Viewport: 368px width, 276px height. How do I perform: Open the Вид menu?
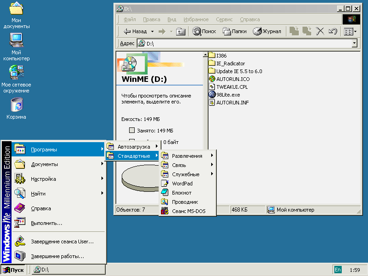pyautogui.click(x=172, y=19)
